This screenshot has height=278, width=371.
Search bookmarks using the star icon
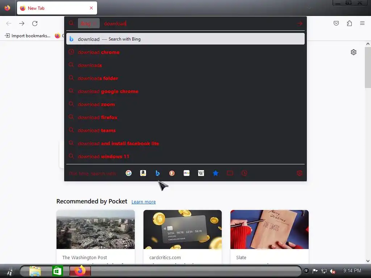216,173
